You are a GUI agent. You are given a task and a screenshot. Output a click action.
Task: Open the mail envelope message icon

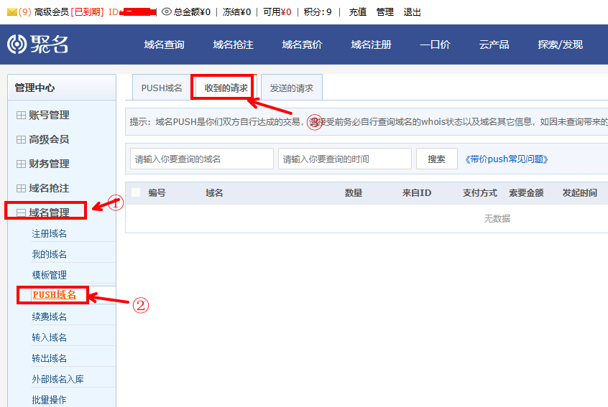pos(12,12)
